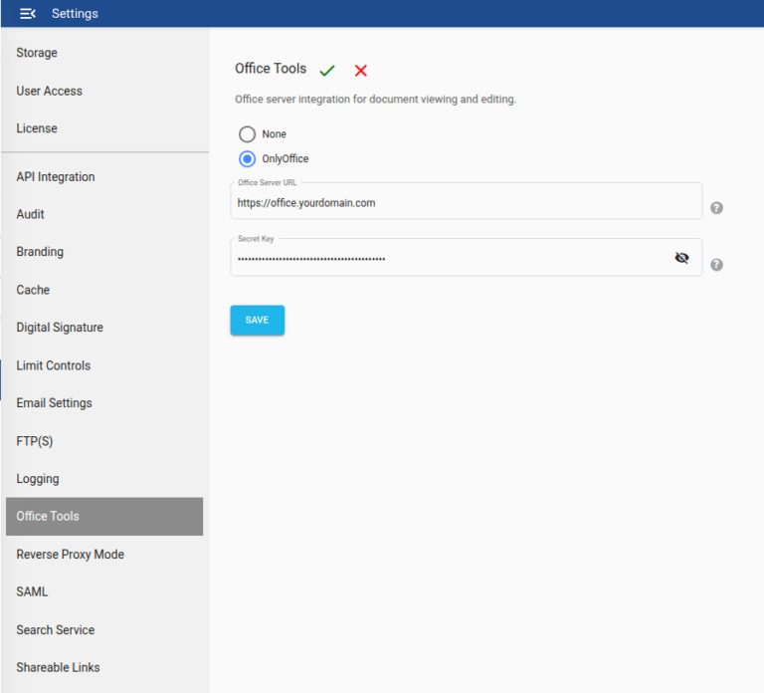The height and width of the screenshot is (693, 764).
Task: Click the Office Server URL field
Action: pyautogui.click(x=467, y=201)
